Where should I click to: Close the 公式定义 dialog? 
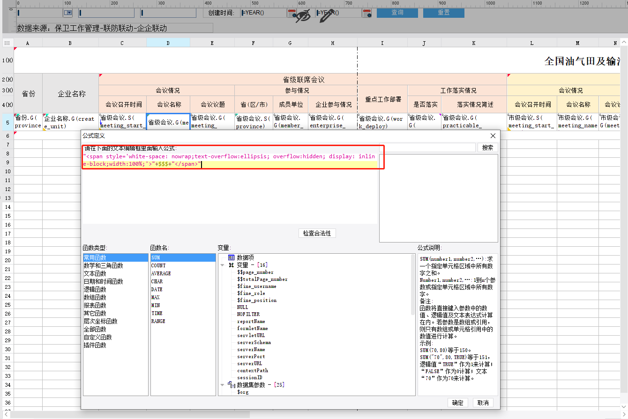[x=493, y=136]
